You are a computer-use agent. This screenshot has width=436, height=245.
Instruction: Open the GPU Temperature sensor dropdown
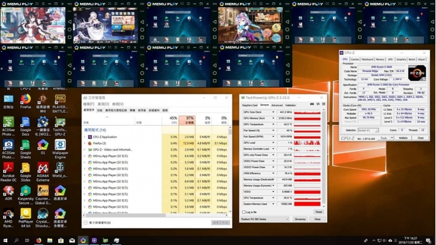(x=273, y=125)
